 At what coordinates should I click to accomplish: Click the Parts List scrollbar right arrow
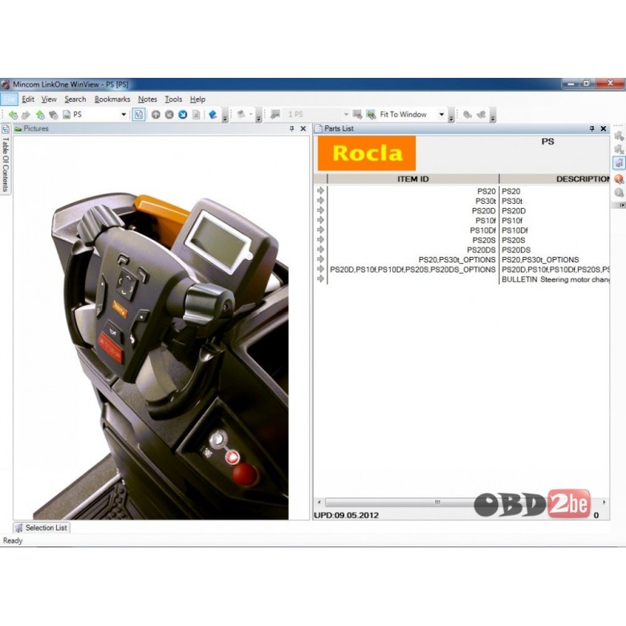tap(604, 502)
